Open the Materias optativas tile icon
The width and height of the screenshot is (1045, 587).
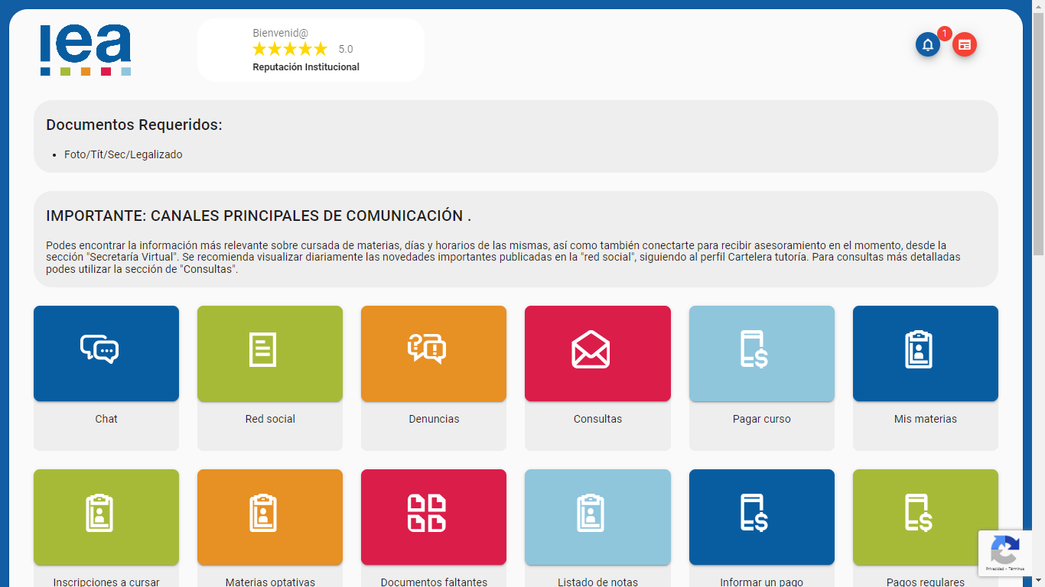click(x=263, y=513)
